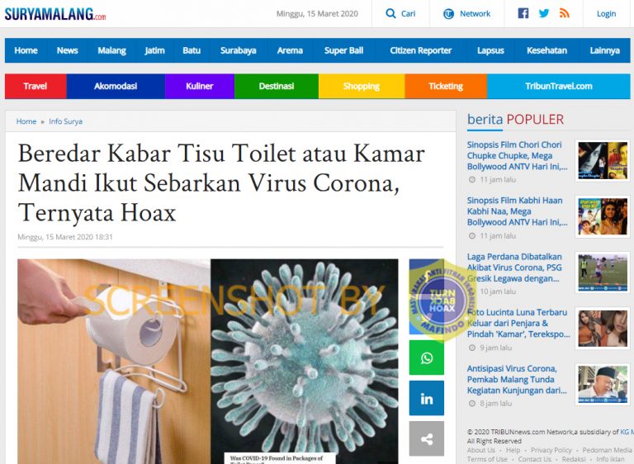Screen dimensions: 634x464
Task: Open the Network globe icon
Action: (x=448, y=14)
